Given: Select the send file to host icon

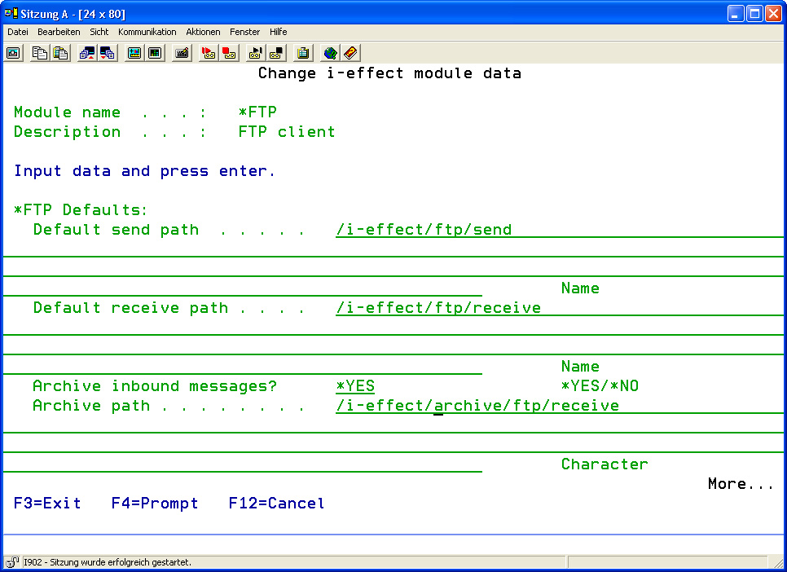Looking at the screenshot, I should point(87,53).
